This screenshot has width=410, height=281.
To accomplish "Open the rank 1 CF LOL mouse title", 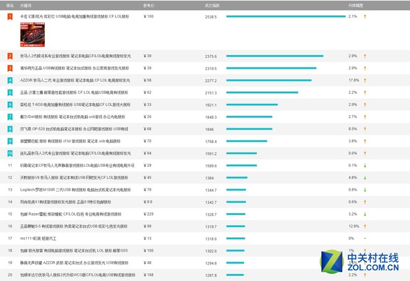I will coord(74,17).
